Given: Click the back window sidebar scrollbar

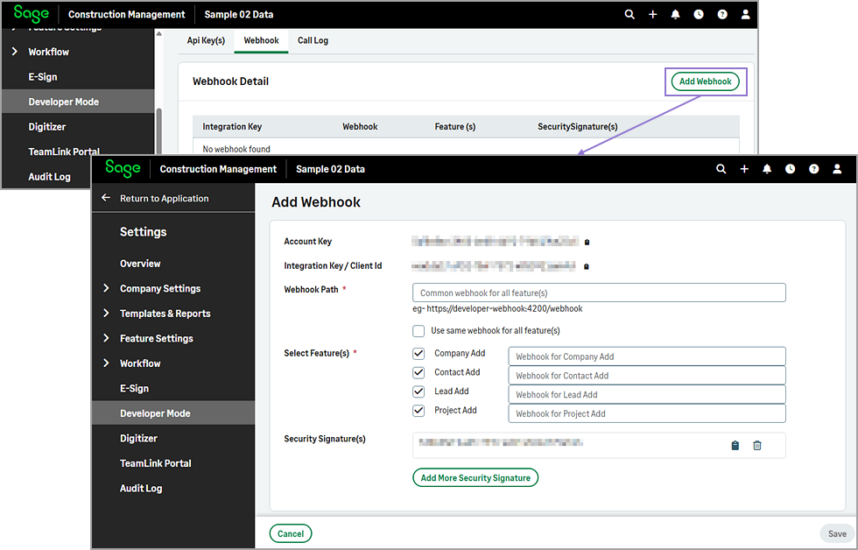Looking at the screenshot, I should [x=159, y=131].
